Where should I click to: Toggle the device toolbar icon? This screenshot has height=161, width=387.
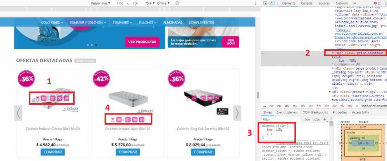pyautogui.click(x=272, y=3)
